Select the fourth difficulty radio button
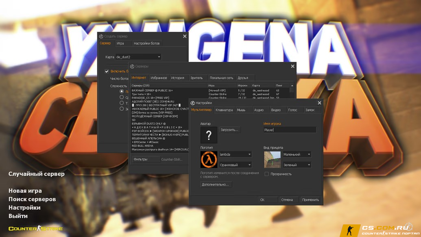The width and height of the screenshot is (421, 237). 122,109
